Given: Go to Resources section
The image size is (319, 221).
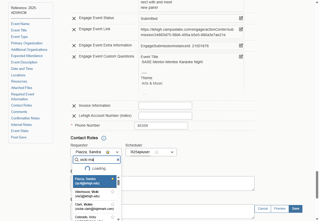Looking at the screenshot, I should pos(19,81).
